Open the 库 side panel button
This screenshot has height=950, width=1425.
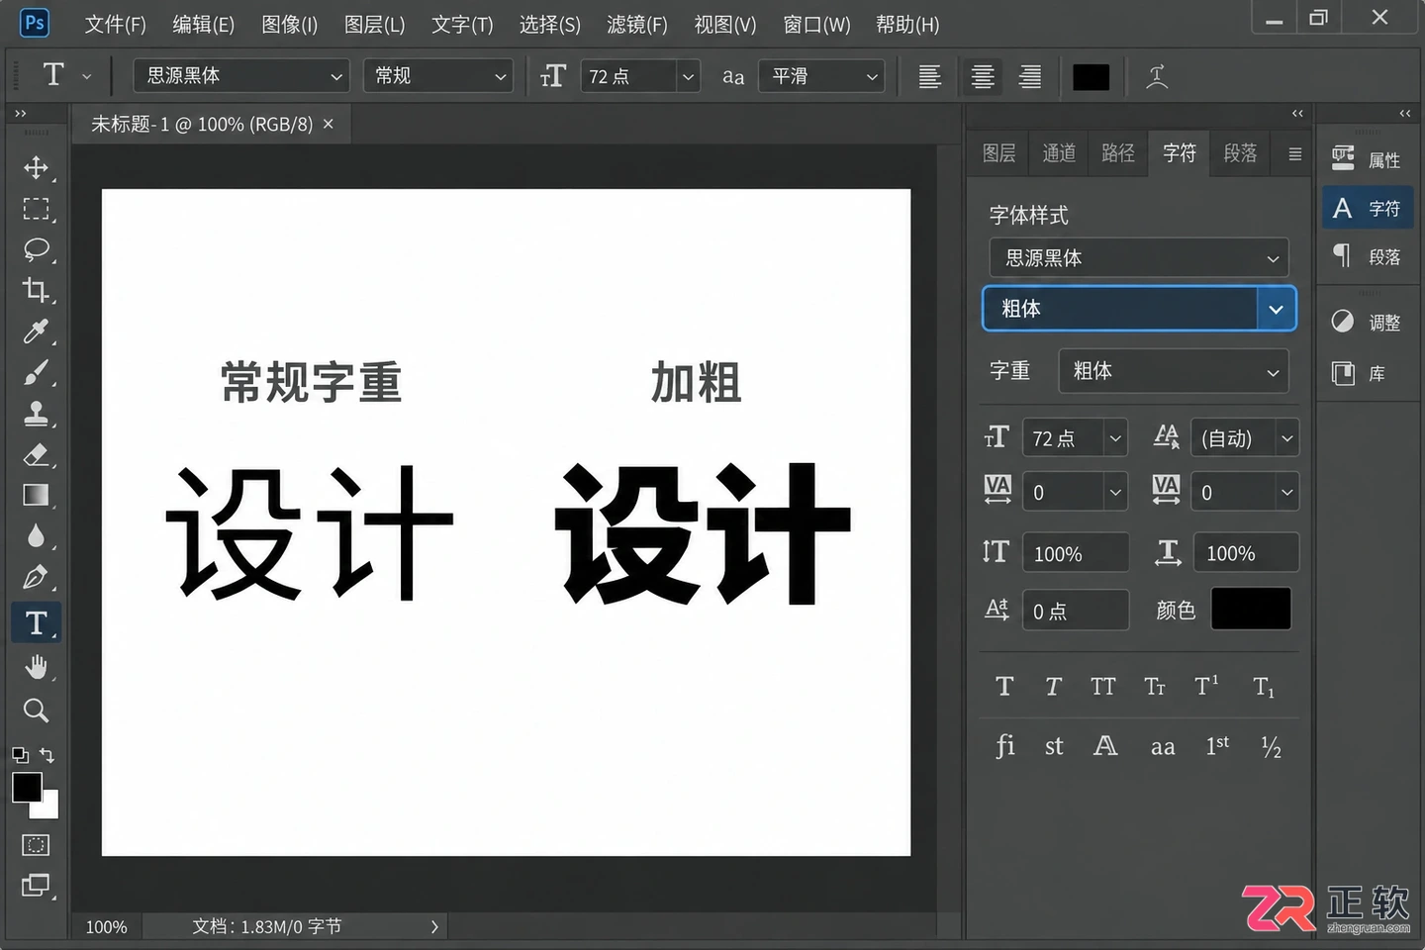pyautogui.click(x=1368, y=373)
